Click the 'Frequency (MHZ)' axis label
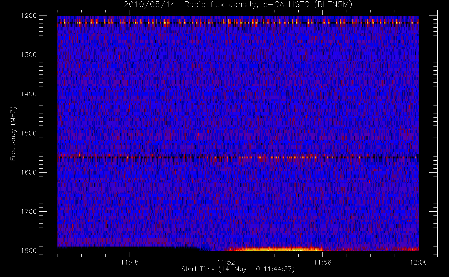 pyautogui.click(x=13, y=133)
